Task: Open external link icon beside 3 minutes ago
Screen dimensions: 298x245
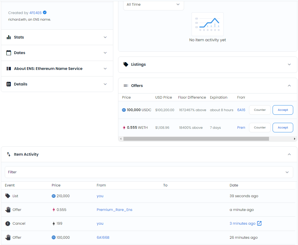Action: coord(259,223)
